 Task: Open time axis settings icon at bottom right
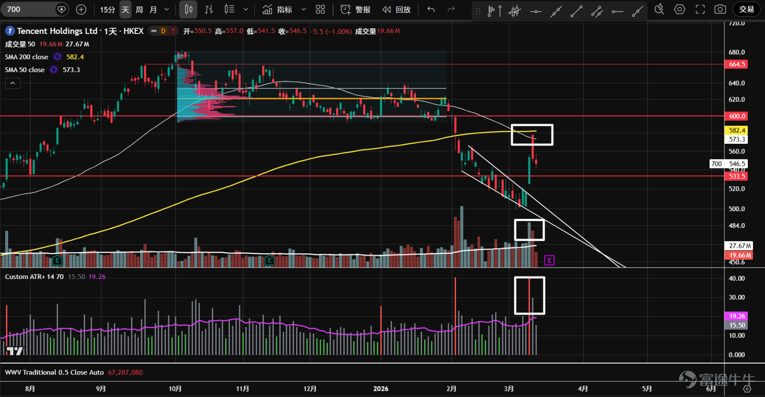[747, 389]
